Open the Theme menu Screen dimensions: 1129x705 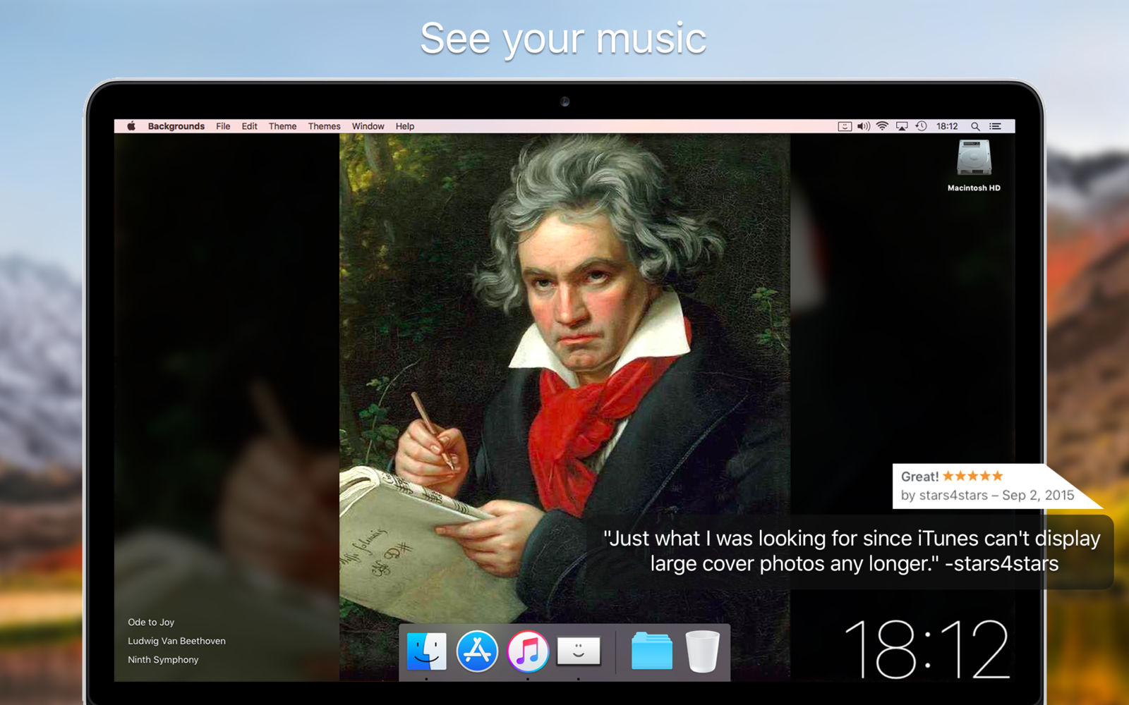tap(282, 126)
